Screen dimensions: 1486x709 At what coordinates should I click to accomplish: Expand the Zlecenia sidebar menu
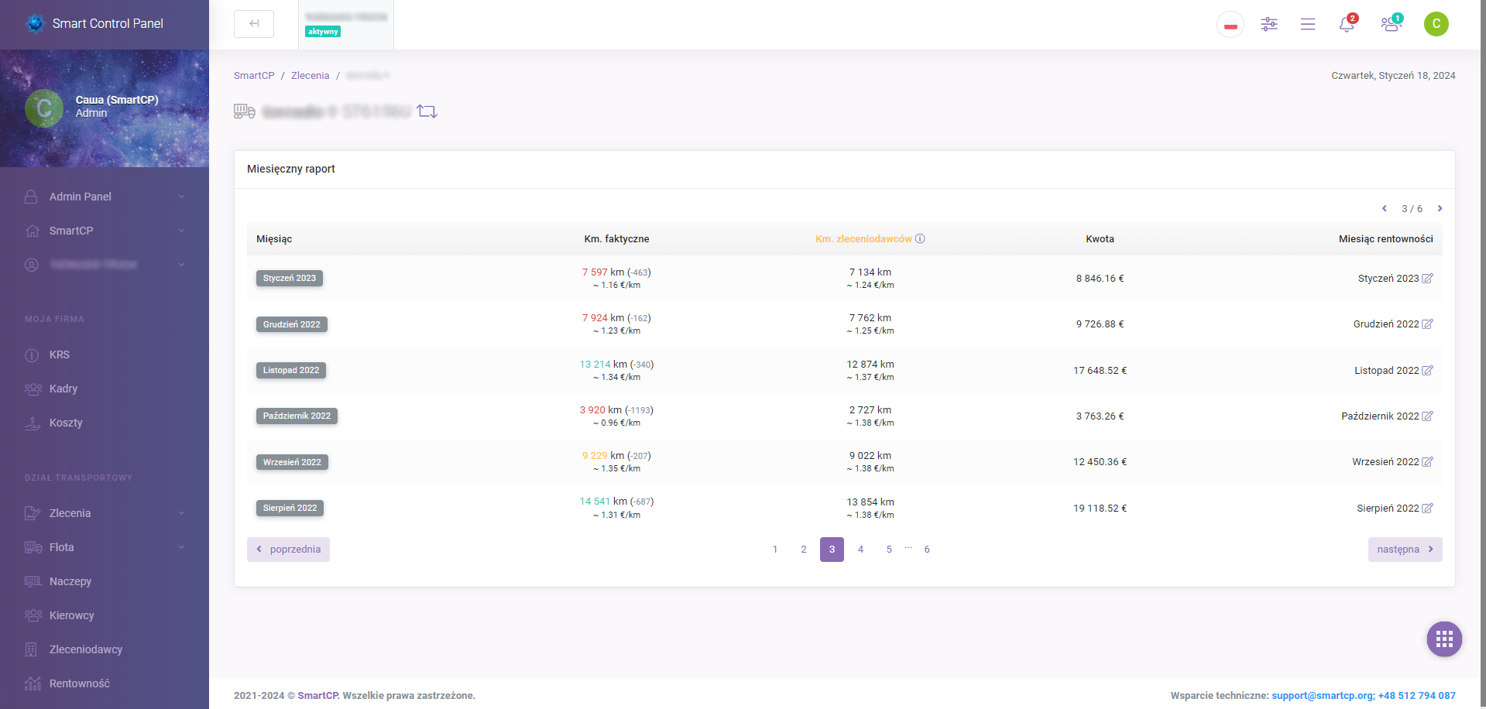click(105, 513)
